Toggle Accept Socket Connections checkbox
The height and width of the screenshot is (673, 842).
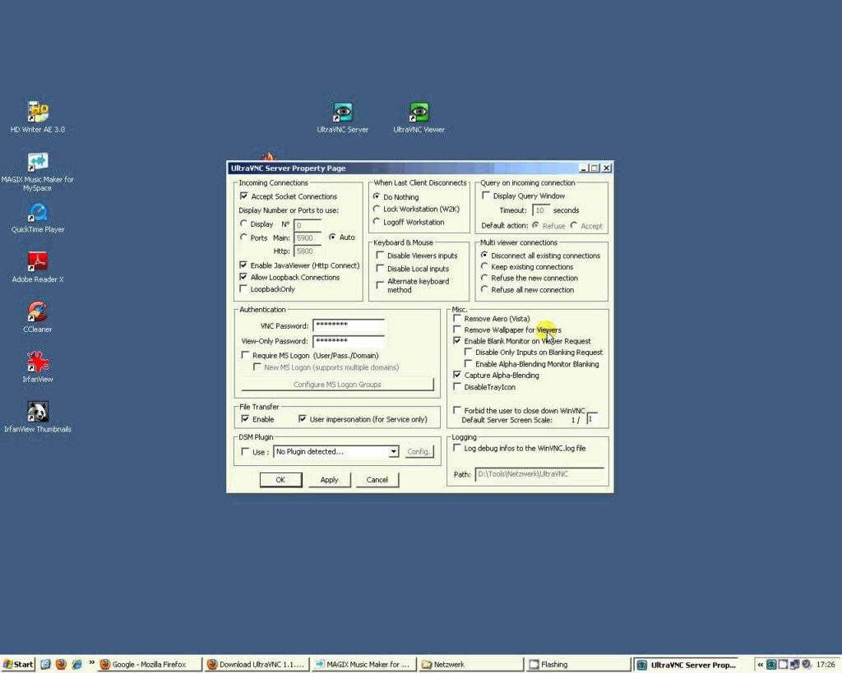tap(243, 196)
